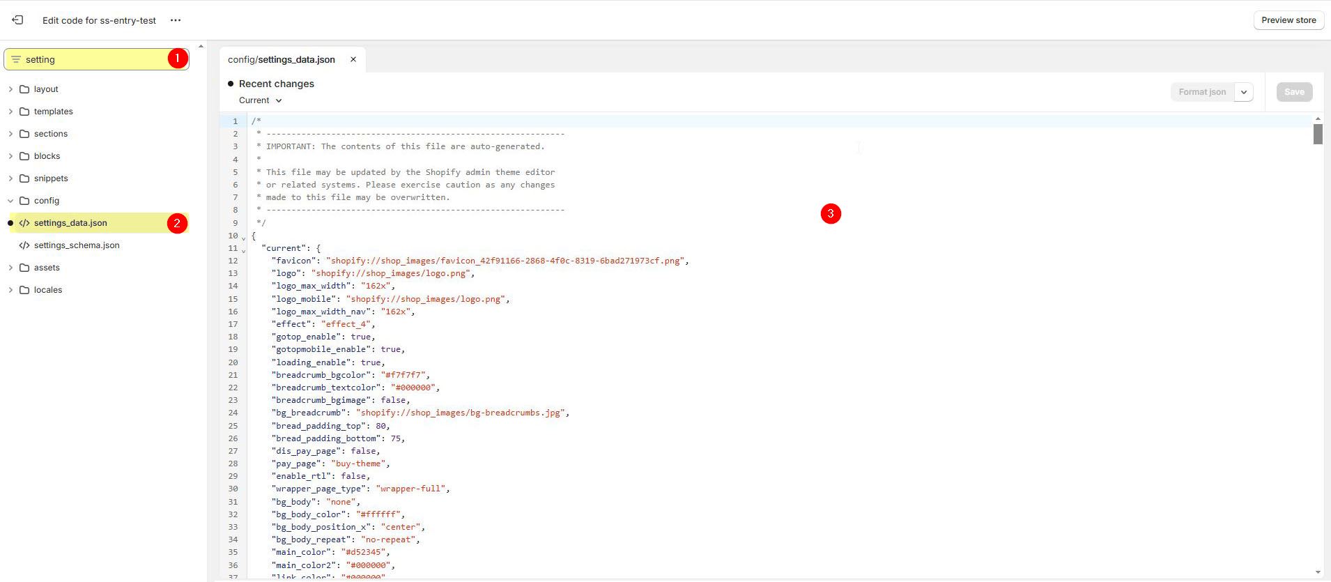Click the assets folder icon
1331x582 pixels.
pyautogui.click(x=24, y=268)
